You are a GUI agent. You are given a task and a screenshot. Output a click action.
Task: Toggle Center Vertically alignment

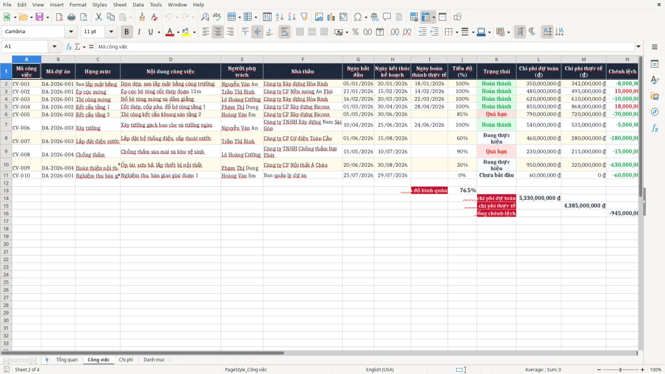click(257, 32)
